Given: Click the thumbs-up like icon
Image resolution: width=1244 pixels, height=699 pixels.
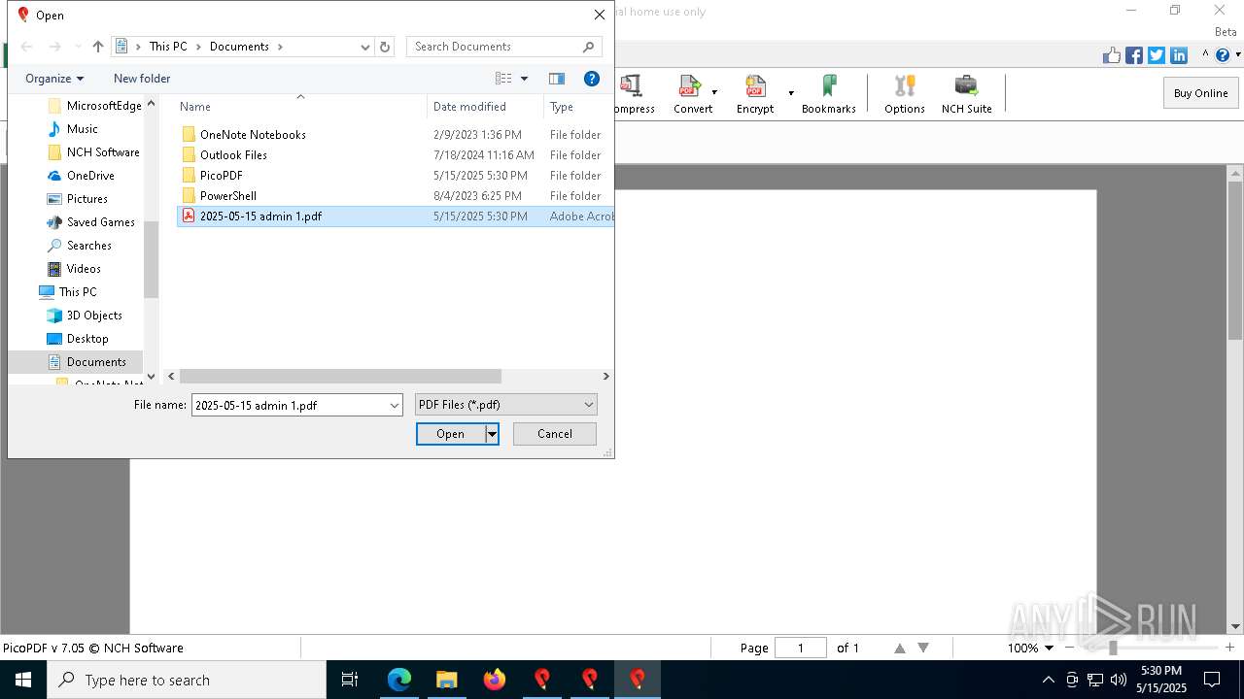Looking at the screenshot, I should click(x=1112, y=55).
